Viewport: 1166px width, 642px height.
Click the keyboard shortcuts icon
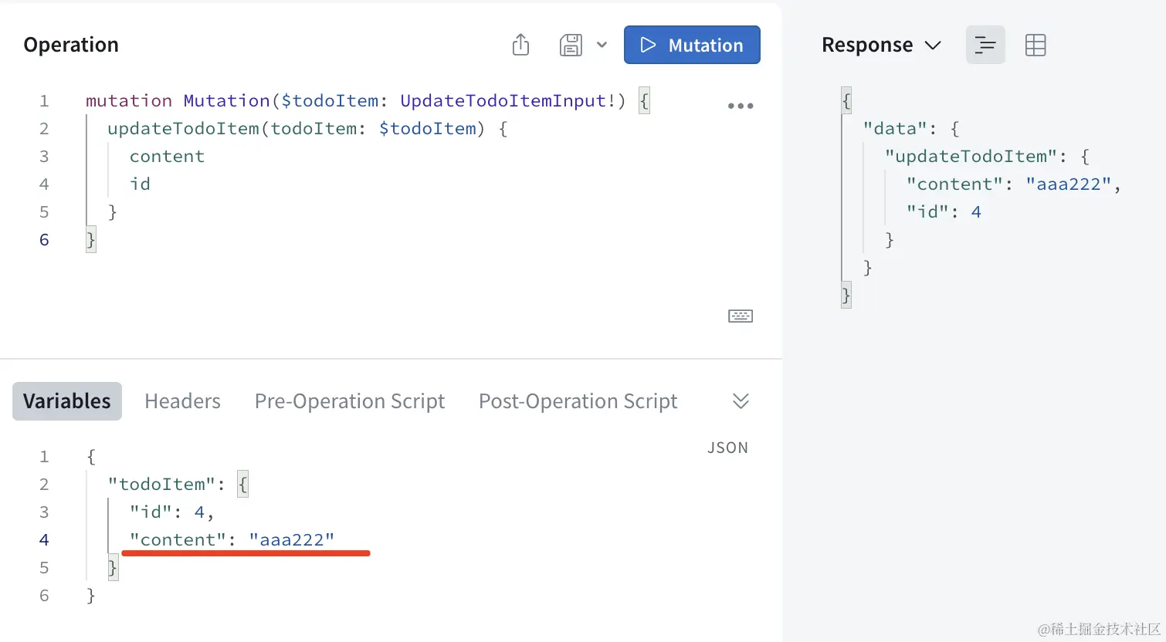click(x=740, y=316)
